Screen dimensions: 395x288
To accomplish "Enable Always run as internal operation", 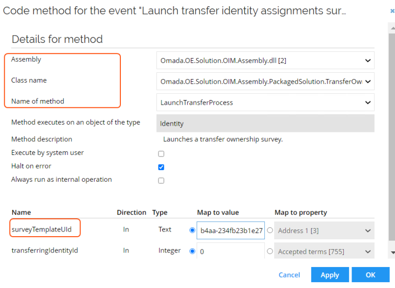I will coord(161,181).
